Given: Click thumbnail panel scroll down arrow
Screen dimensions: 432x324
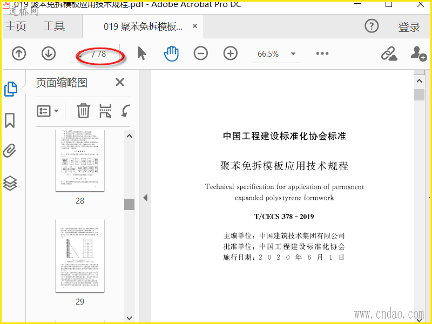Looking at the screenshot, I should click(129, 318).
